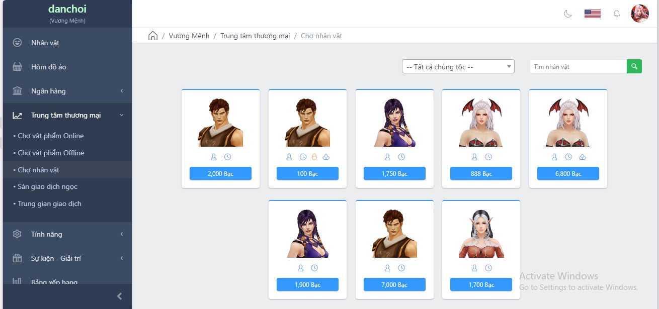Viewport: 659px width, 309px height.
Task: Click the 1,750 Bạc price button
Action: (394, 174)
